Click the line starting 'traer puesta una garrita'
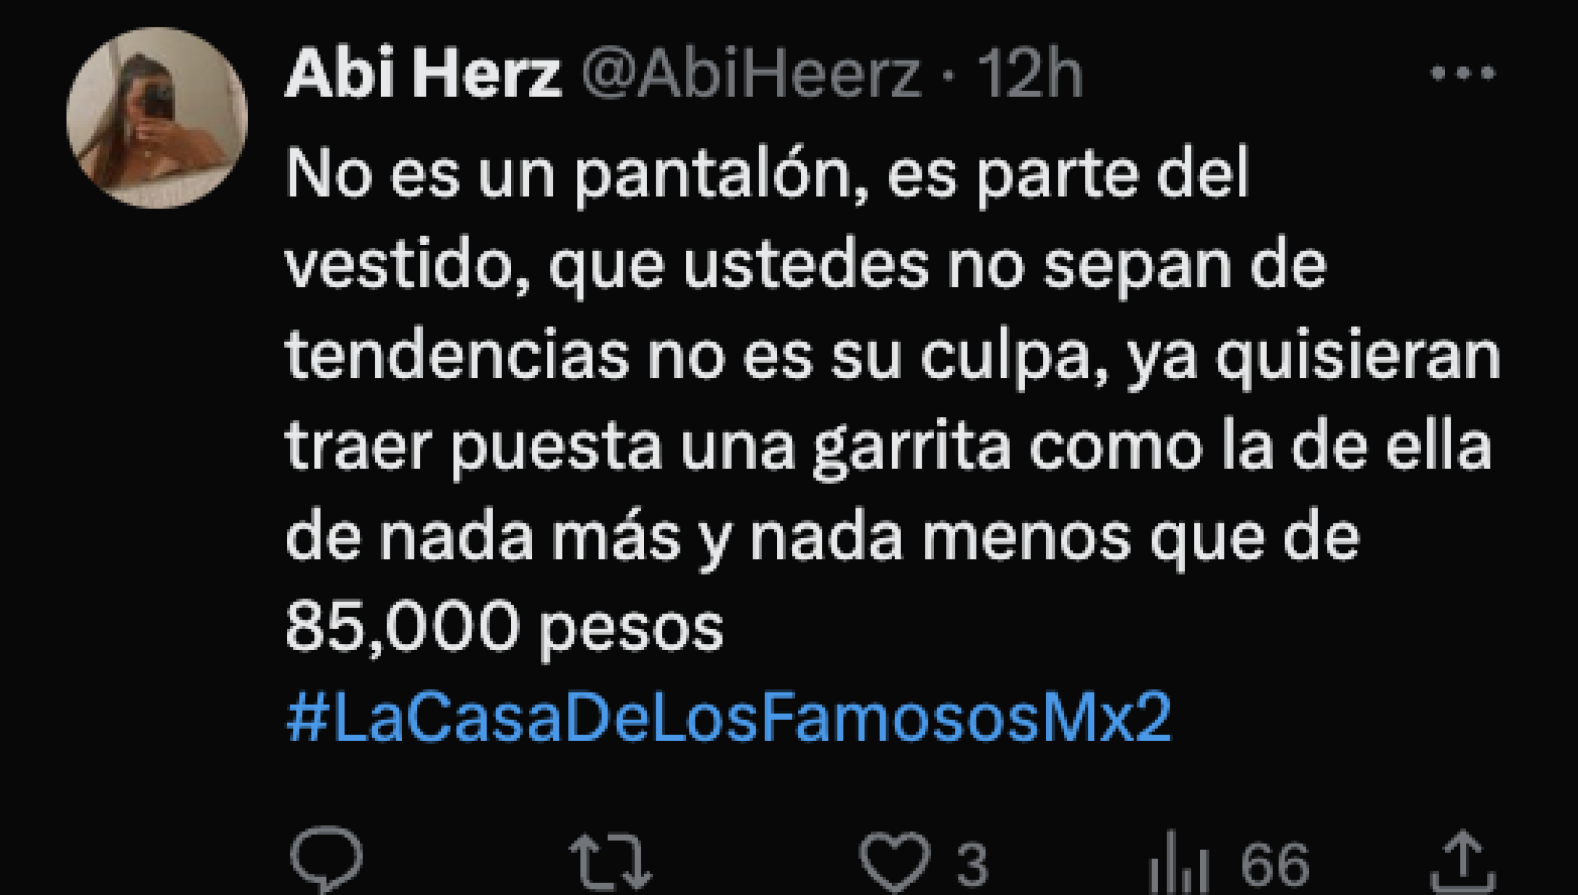This screenshot has height=895, width=1578. [889, 447]
